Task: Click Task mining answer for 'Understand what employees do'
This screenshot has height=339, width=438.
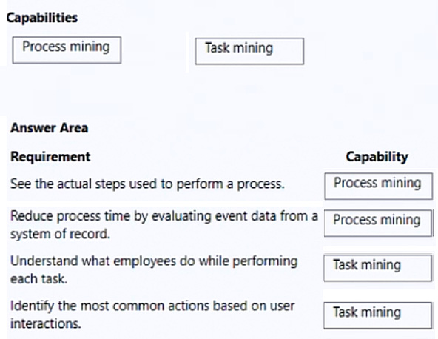Action: coord(378,268)
